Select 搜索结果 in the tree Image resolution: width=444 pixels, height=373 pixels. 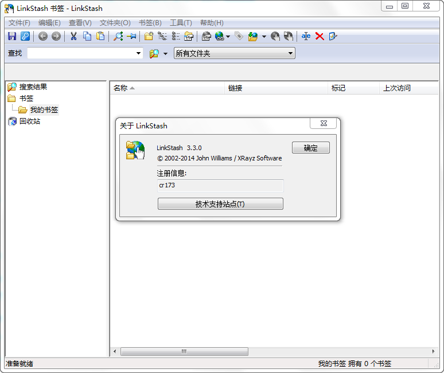coord(33,87)
